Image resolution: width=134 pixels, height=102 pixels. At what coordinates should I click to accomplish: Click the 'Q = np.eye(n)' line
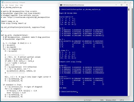[x=9, y=45]
